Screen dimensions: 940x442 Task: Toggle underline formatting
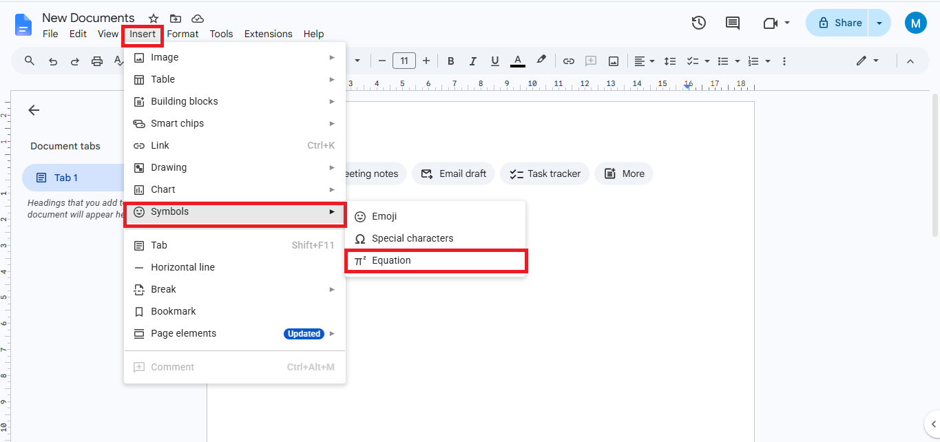click(494, 61)
